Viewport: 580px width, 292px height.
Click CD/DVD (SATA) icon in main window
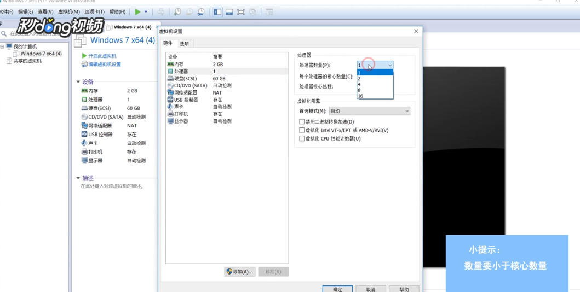[84, 117]
